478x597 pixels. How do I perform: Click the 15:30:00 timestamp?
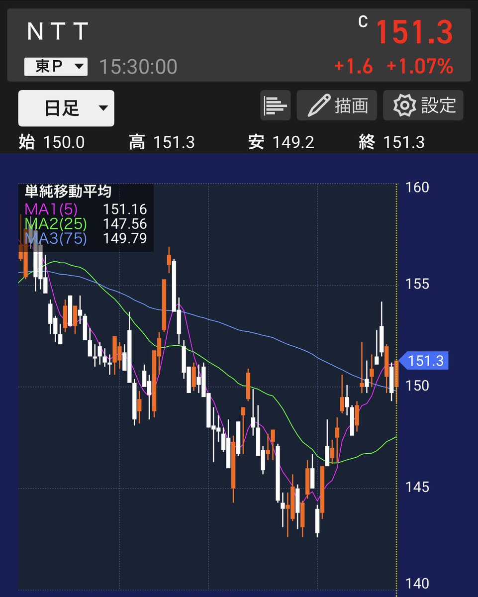coord(139,67)
